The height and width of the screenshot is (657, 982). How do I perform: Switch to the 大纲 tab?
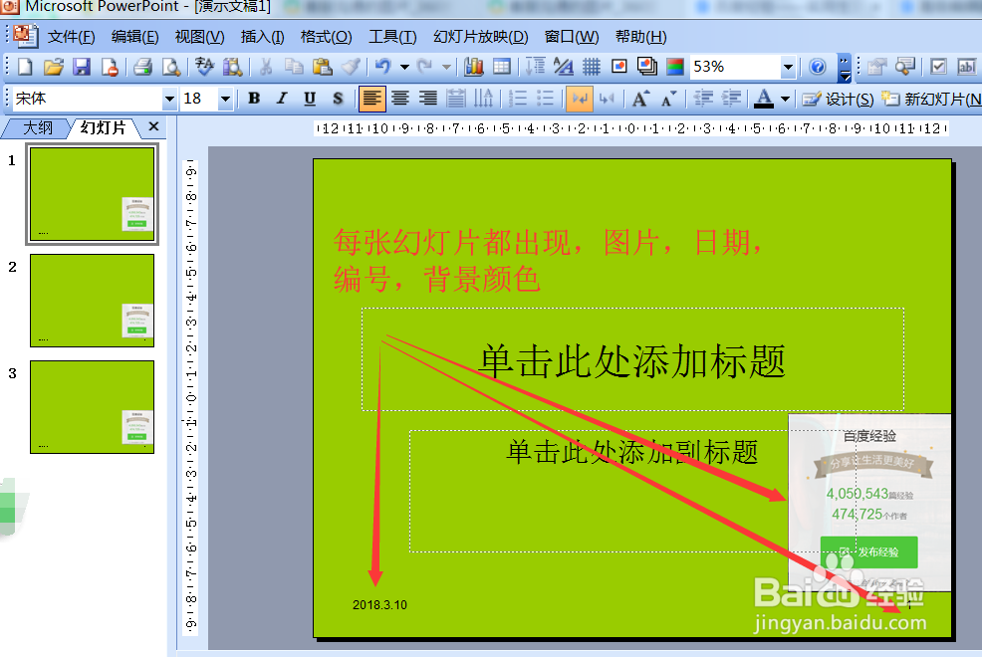tap(36, 127)
